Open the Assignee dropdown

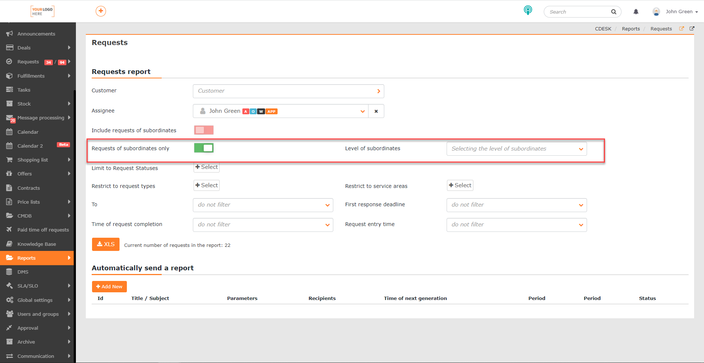point(280,111)
